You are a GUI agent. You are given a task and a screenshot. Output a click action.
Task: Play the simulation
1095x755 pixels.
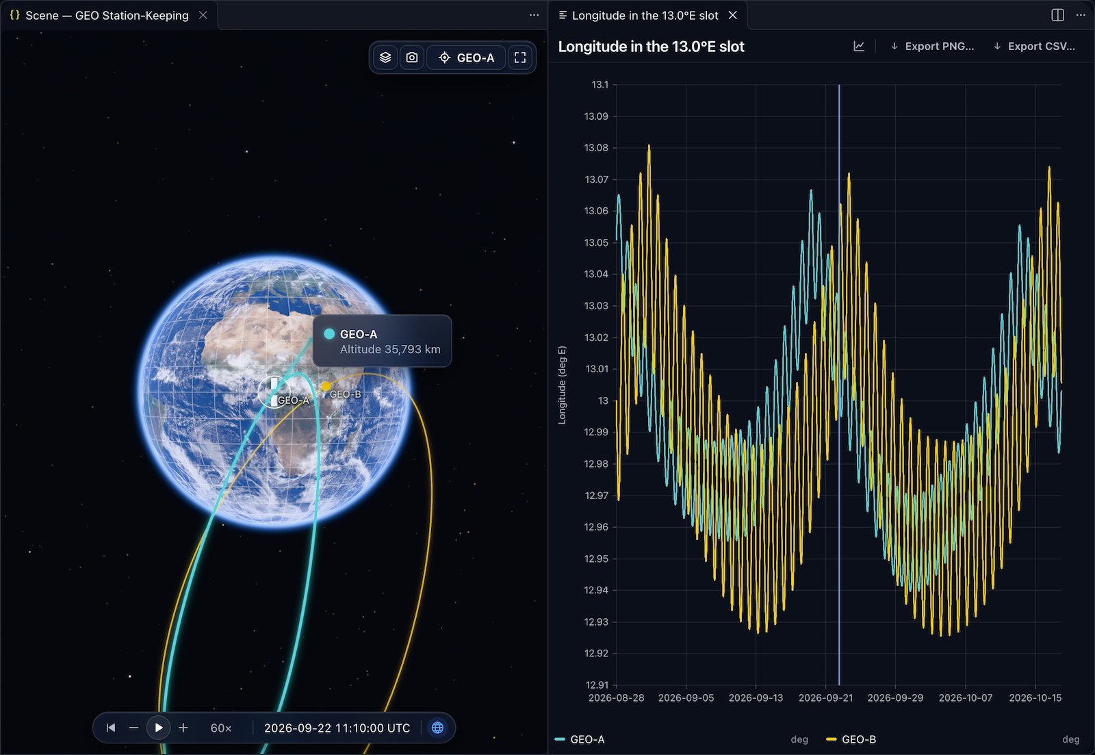tap(158, 728)
